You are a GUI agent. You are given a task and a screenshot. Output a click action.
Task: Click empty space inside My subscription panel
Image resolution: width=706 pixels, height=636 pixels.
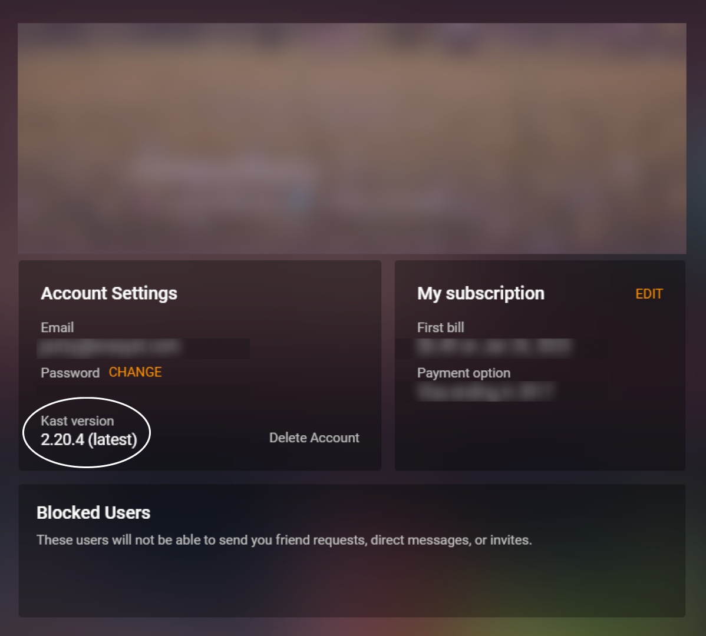click(539, 436)
